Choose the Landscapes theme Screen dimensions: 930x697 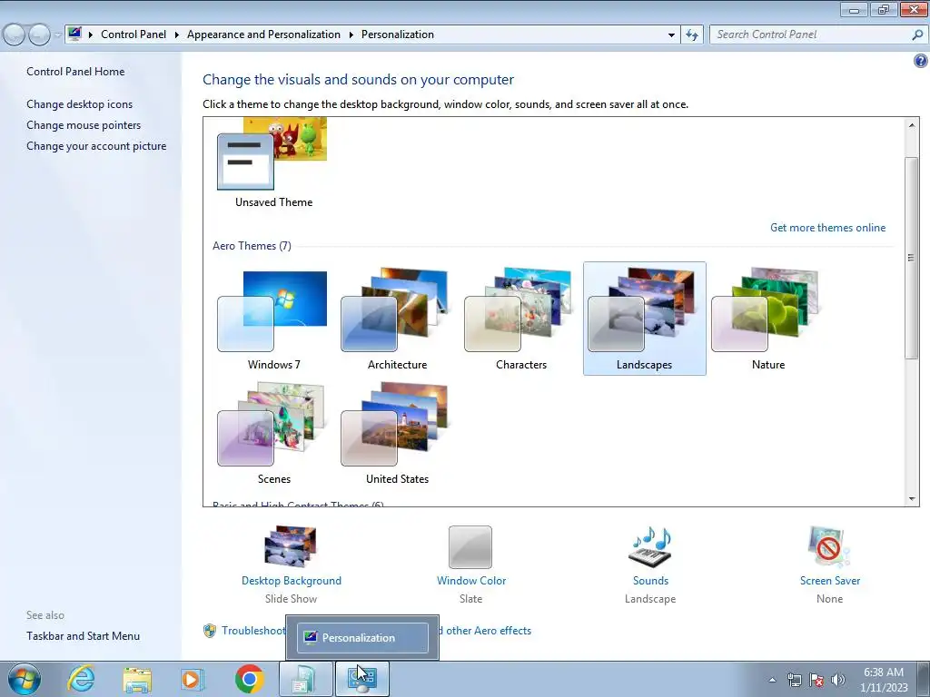click(x=644, y=319)
